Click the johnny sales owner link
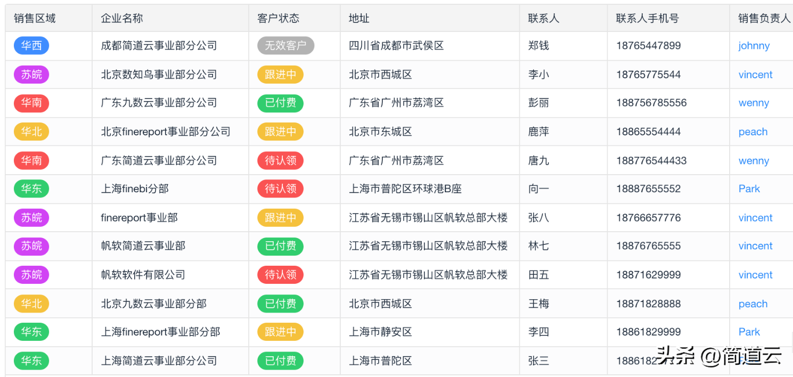 754,46
